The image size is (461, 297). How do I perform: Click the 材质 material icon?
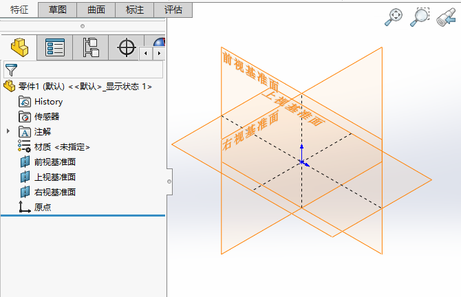click(24, 146)
